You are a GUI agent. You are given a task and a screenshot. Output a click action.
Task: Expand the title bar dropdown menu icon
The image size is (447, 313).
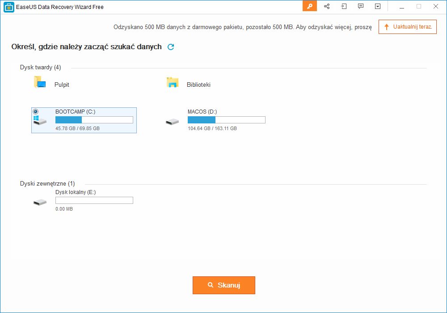tap(378, 6)
